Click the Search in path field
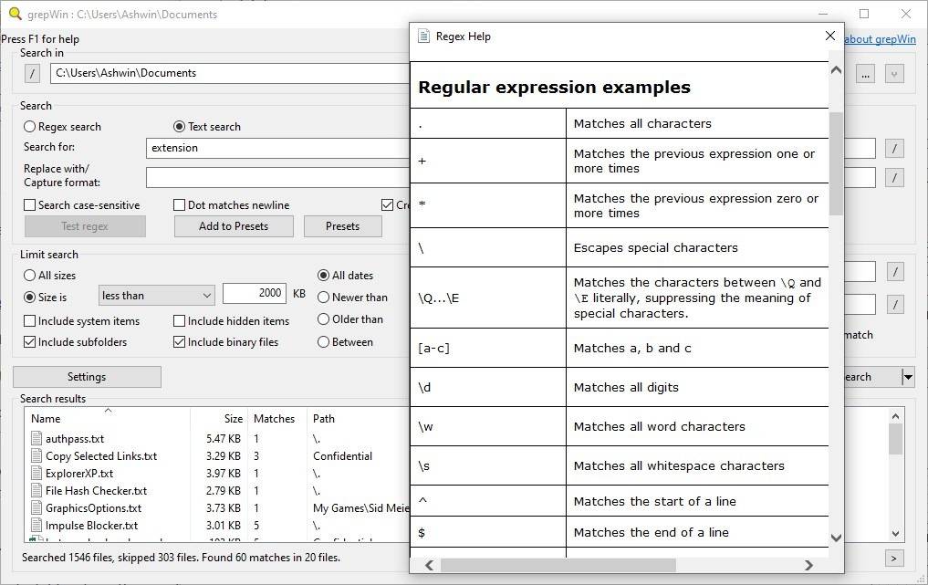This screenshot has height=585, width=928. coord(230,73)
